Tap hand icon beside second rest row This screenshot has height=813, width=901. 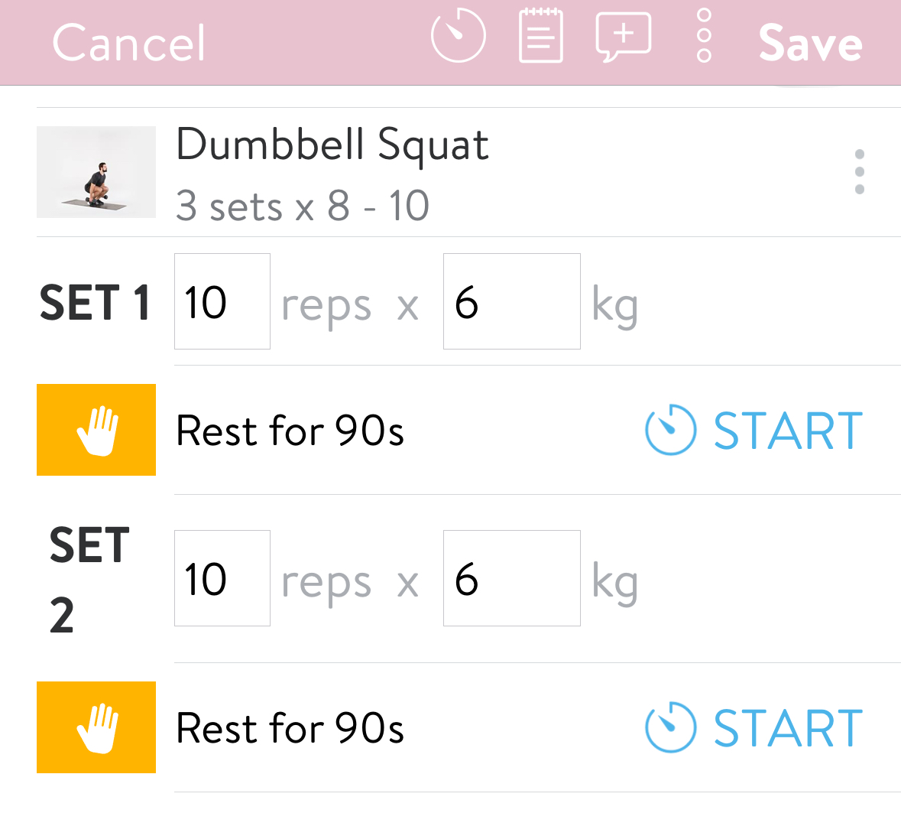96,727
